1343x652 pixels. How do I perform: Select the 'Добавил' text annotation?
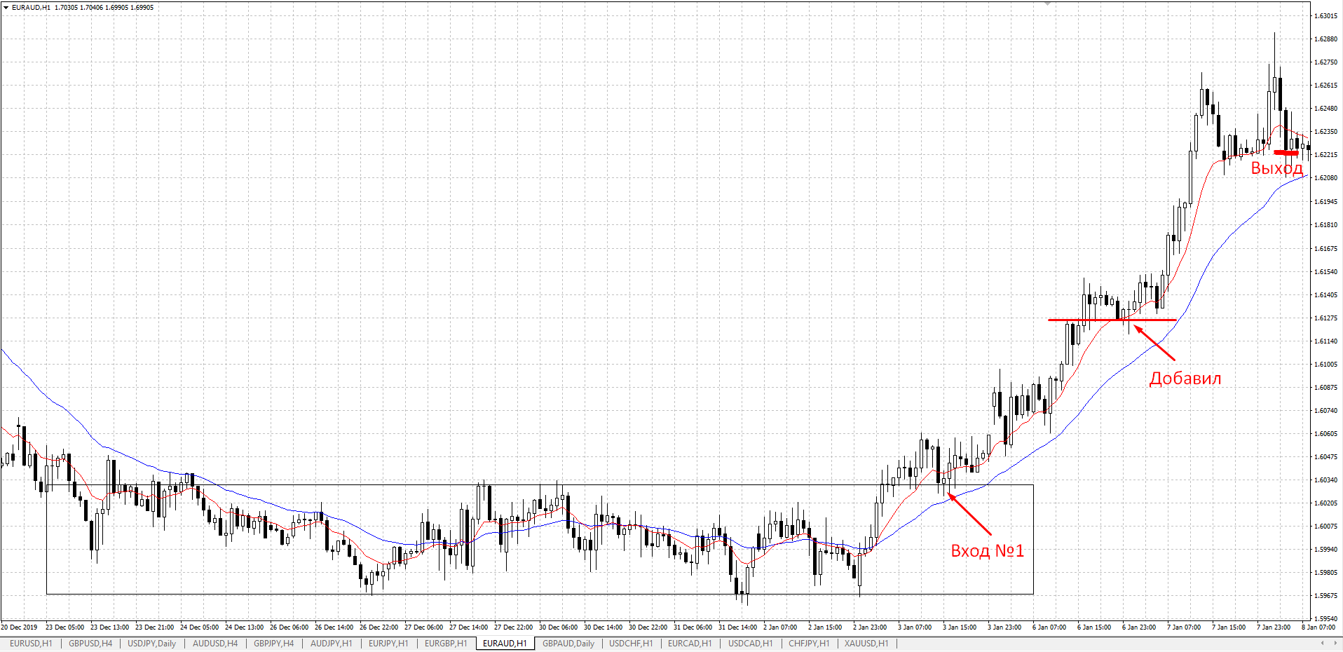[1185, 379]
